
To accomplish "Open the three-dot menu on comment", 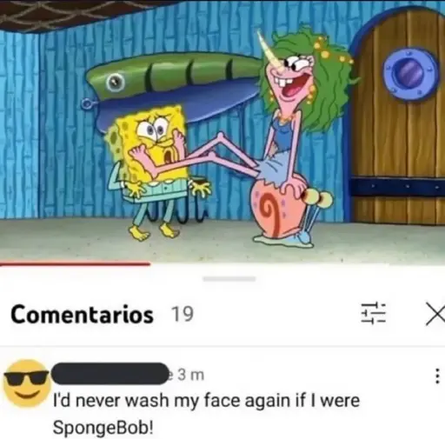I will point(437,376).
